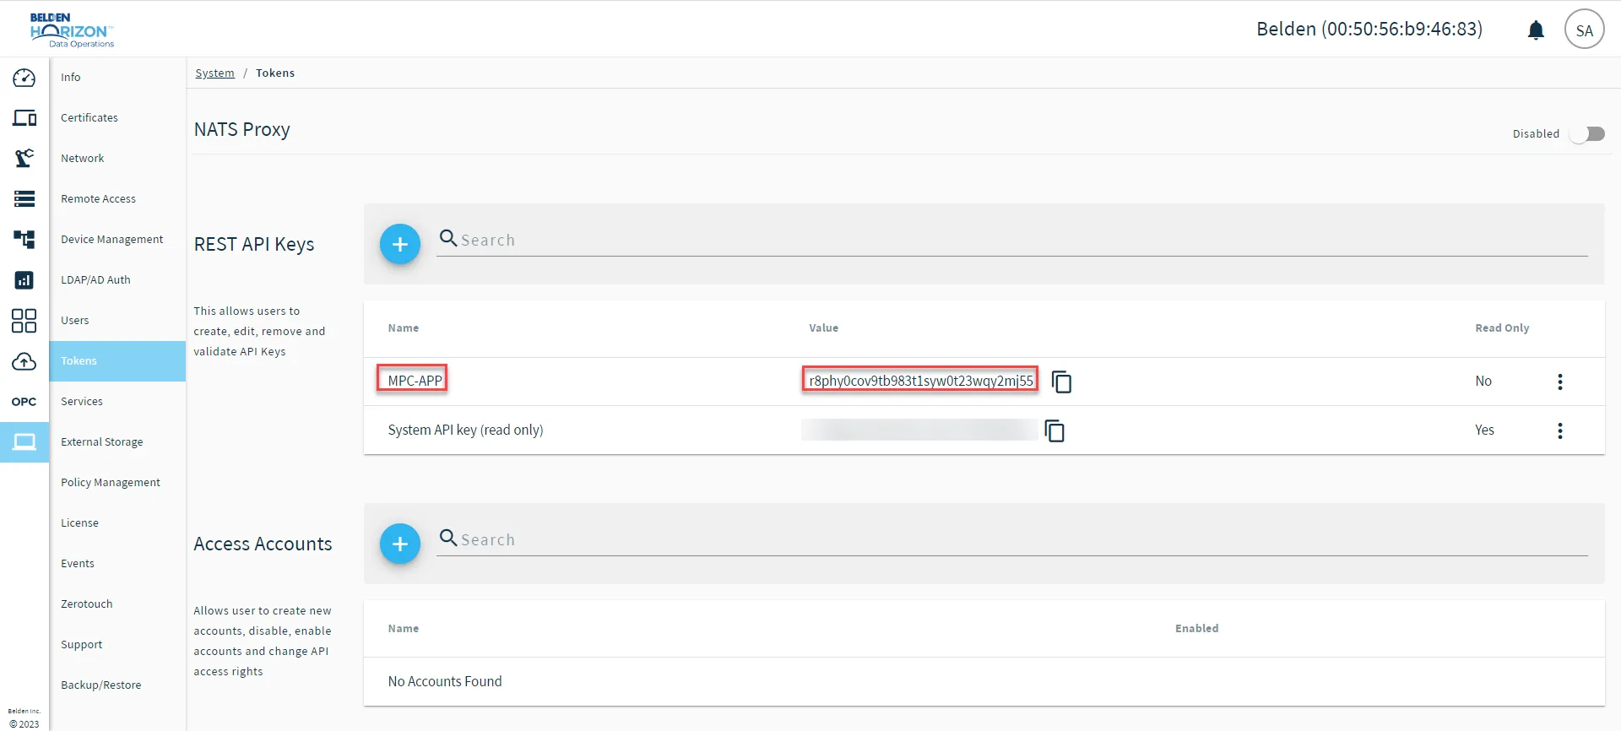Click the Read Only column header
Image resolution: width=1621 pixels, height=731 pixels.
click(1503, 328)
